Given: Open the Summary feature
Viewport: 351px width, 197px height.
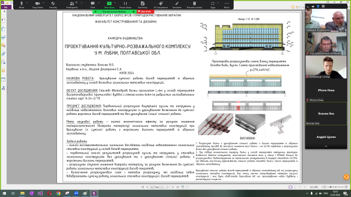Looking at the screenshot, I should tap(143, 4).
